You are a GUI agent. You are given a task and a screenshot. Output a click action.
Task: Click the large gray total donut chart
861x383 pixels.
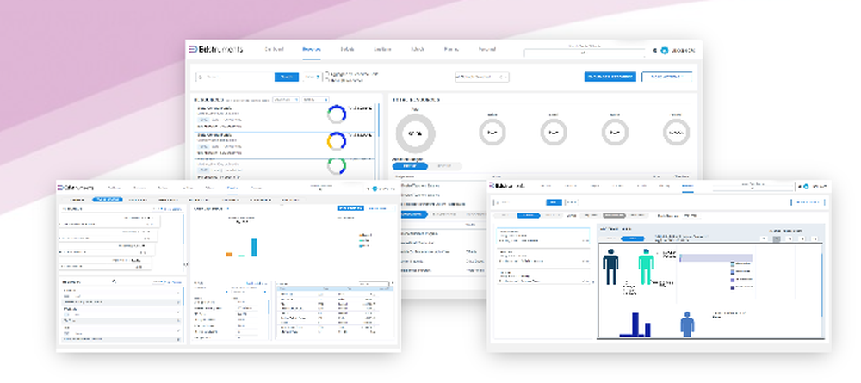pyautogui.click(x=415, y=133)
